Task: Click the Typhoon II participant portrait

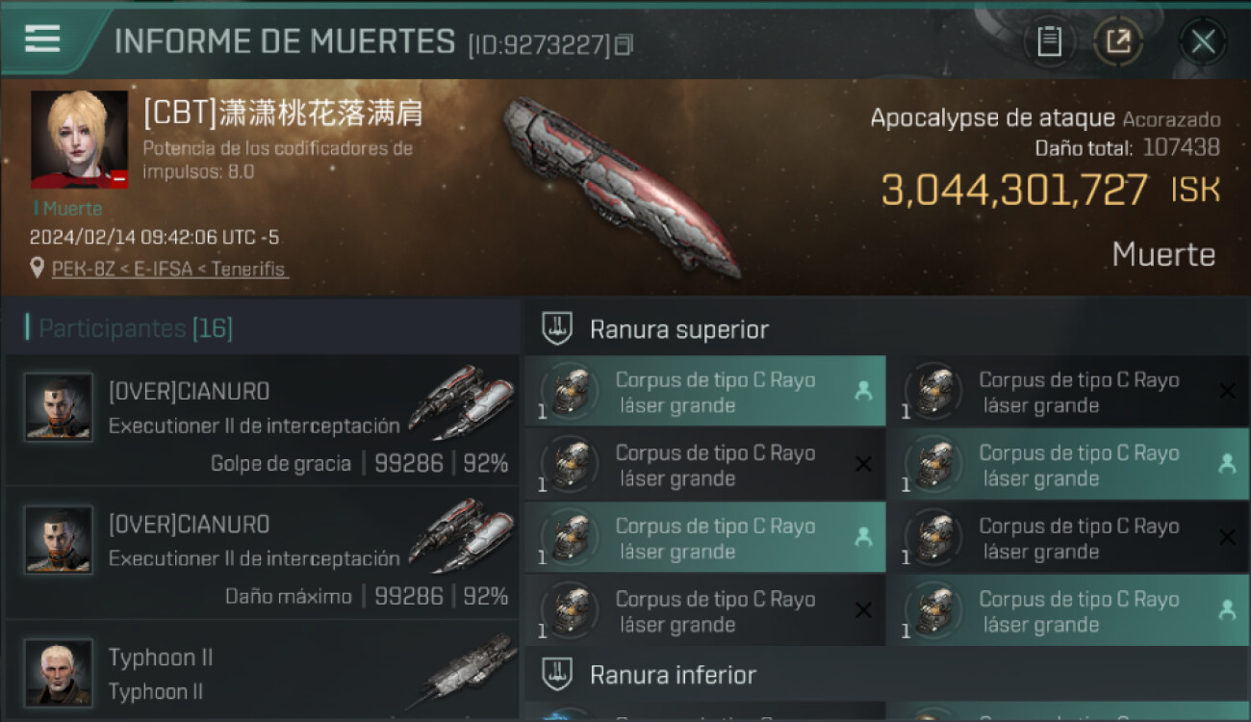Action: coord(59,672)
